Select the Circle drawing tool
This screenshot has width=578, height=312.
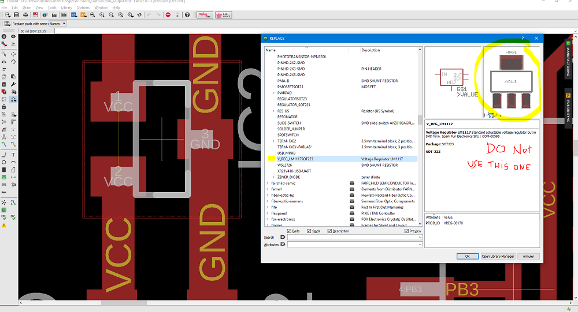4,162
